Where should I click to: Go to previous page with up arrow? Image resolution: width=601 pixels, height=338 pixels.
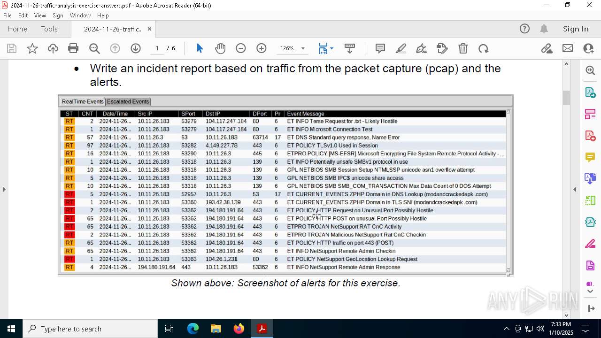click(115, 48)
